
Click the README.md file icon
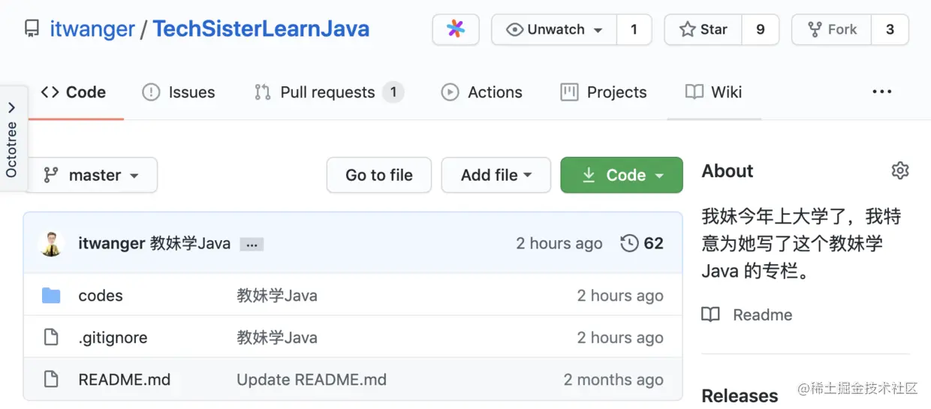tap(51, 380)
